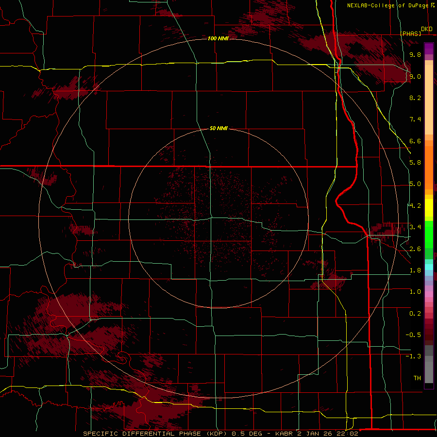Click the [PHAS] unit label
Screen dimensions: 437x437
(410, 34)
